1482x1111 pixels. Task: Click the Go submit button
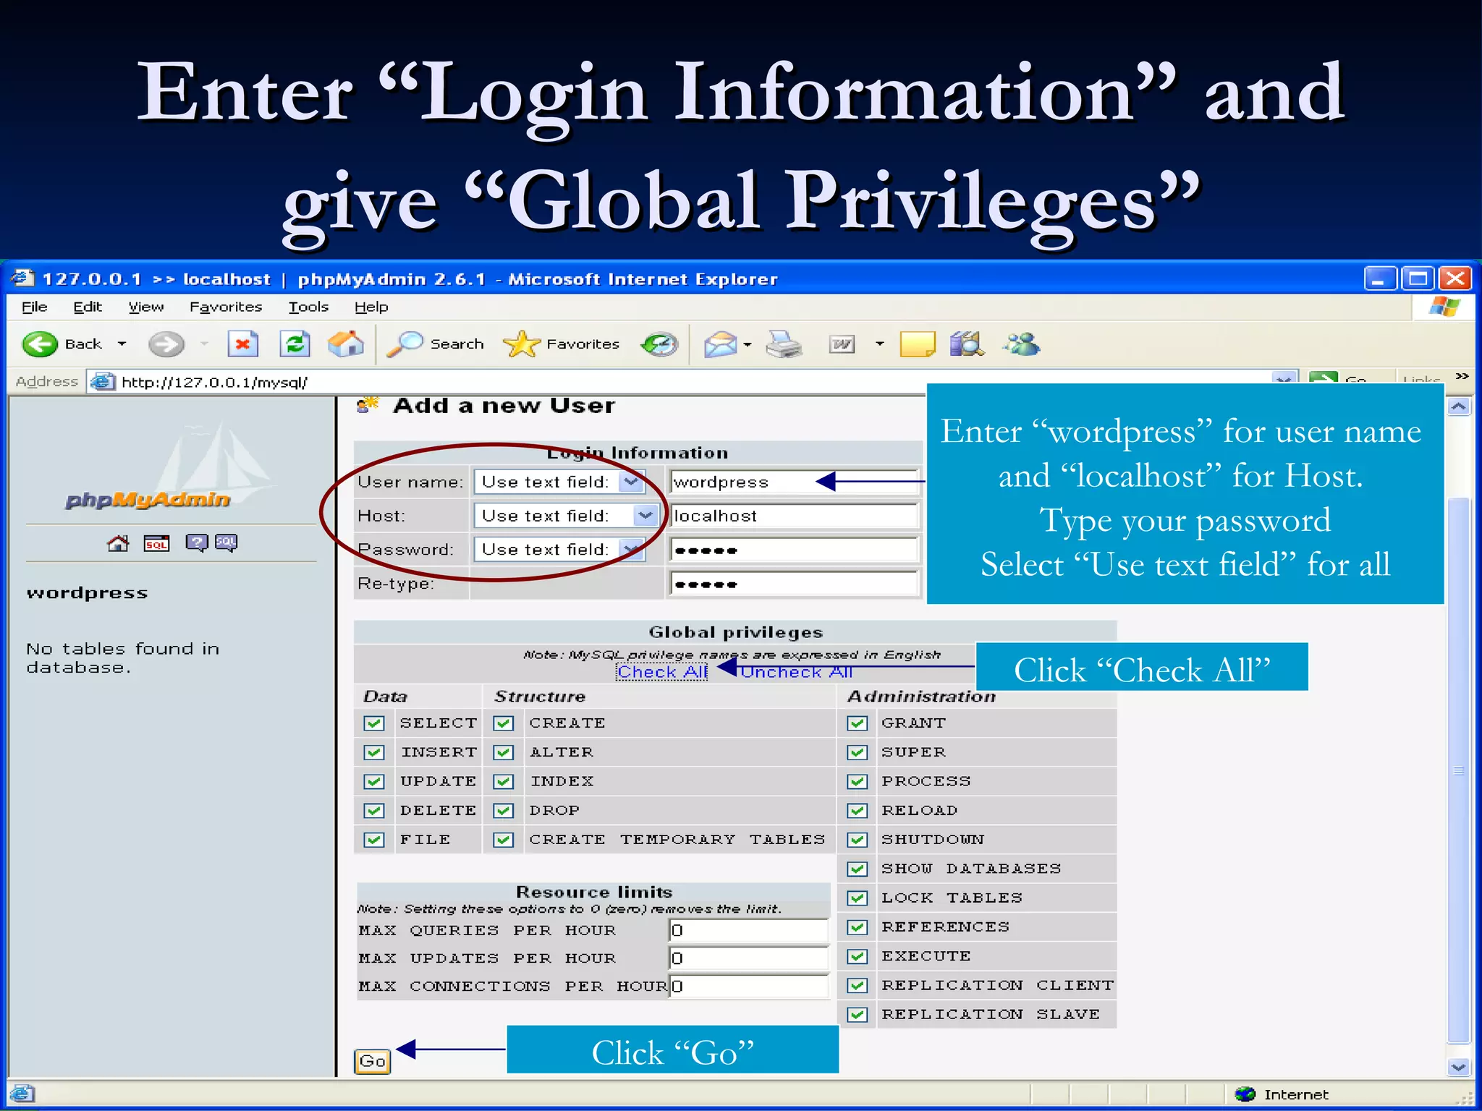372,1061
